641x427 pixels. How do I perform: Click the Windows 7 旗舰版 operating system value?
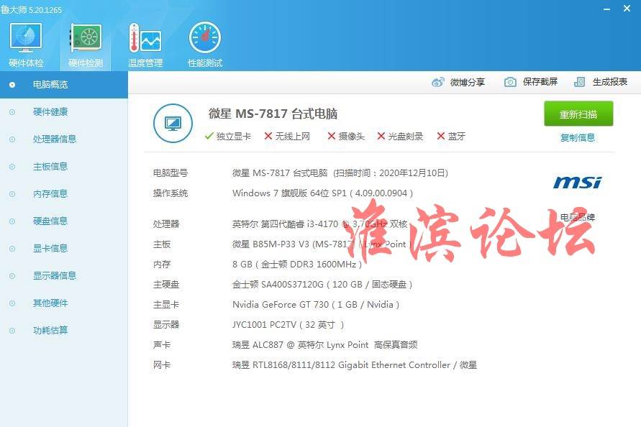(x=322, y=193)
